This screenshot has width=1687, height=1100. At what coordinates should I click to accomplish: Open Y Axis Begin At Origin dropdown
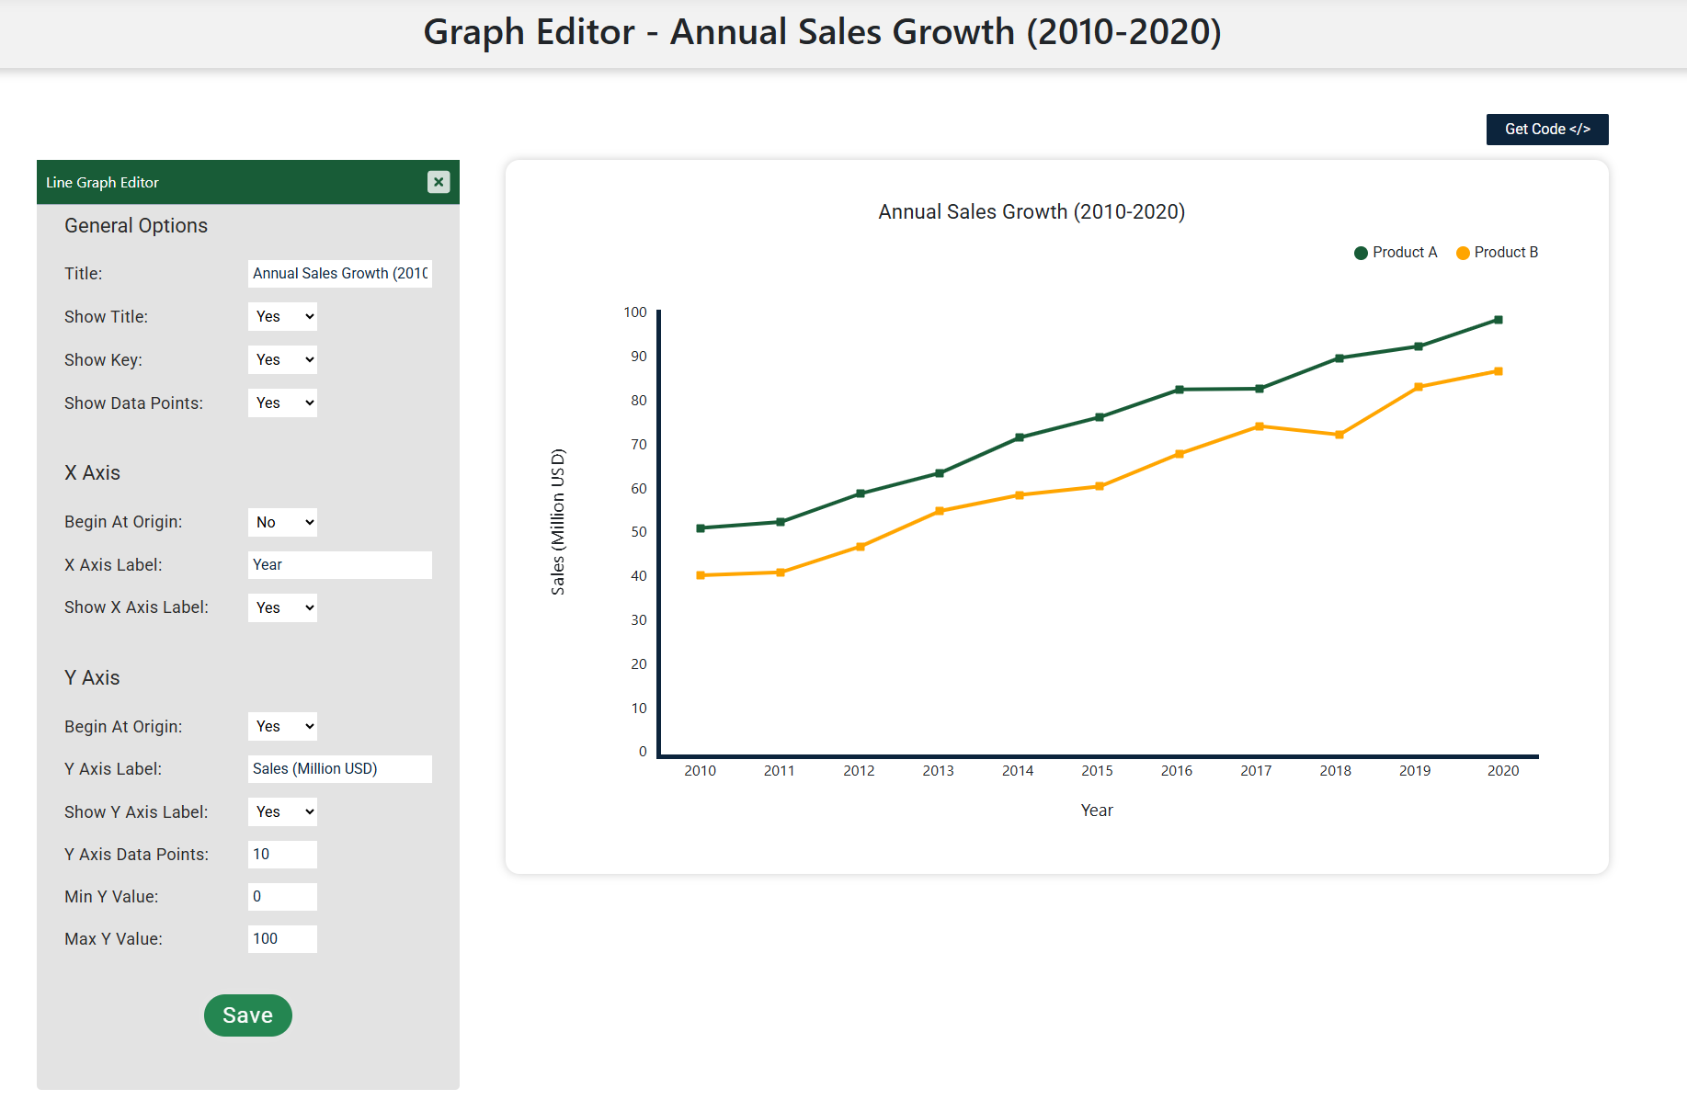[x=282, y=727]
